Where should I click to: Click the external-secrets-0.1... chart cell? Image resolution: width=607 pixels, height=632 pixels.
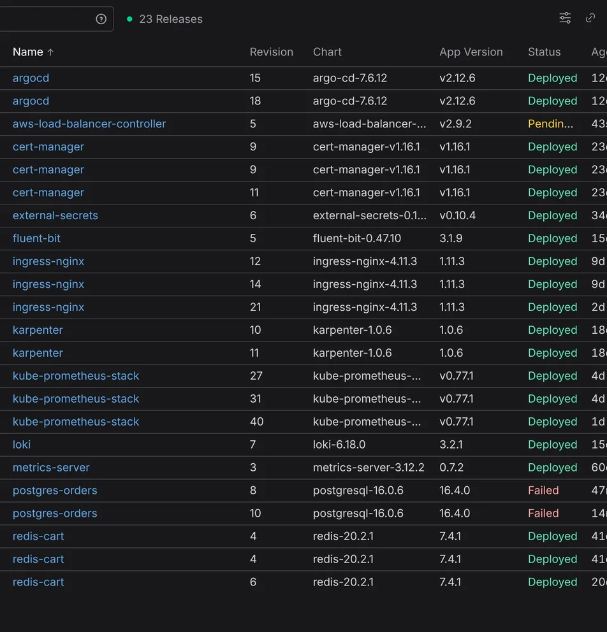point(369,215)
